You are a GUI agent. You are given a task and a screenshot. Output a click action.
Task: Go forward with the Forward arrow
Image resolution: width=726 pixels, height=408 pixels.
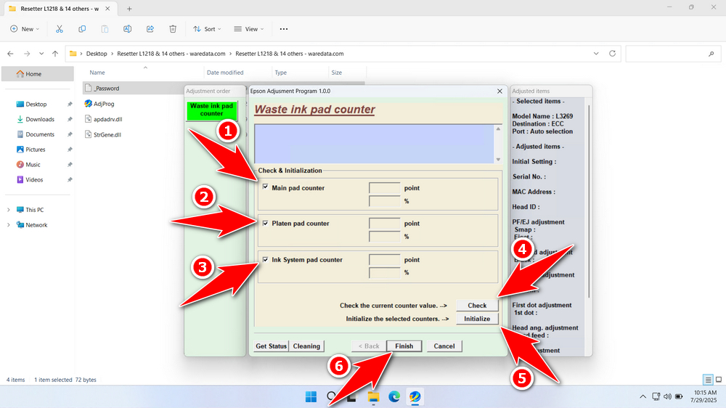27,54
